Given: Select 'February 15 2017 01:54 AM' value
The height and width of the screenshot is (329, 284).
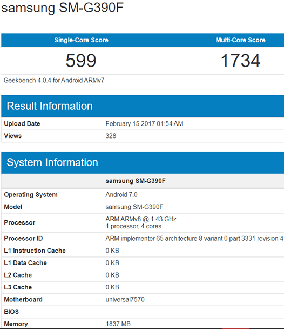Looking at the screenshot, I should point(144,123).
